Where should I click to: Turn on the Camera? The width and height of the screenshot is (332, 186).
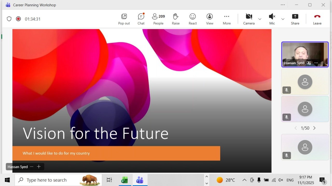point(249,19)
